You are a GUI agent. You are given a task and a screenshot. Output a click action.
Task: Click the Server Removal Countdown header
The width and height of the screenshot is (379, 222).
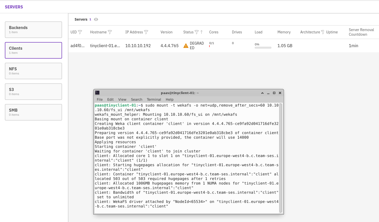361,32
